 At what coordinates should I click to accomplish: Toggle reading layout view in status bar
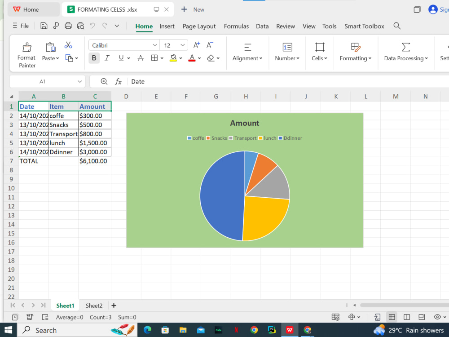(352, 317)
